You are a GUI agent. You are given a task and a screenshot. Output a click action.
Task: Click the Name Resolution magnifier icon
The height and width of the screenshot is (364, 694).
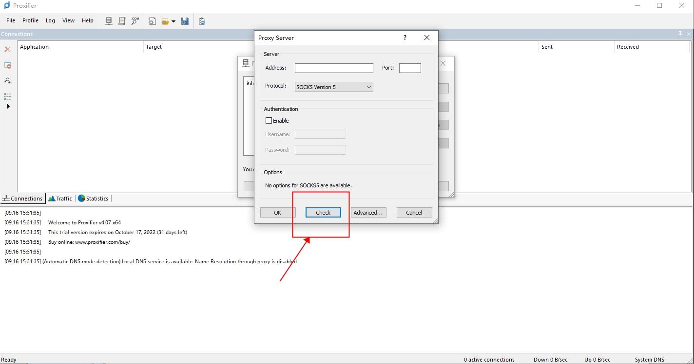tap(135, 21)
